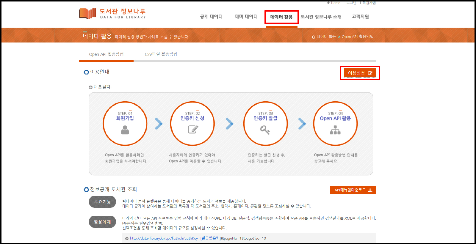Screen dimensions: 476x244
Task: Switch to CSV파일 활용방법 tab
Action: pyautogui.click(x=161, y=54)
